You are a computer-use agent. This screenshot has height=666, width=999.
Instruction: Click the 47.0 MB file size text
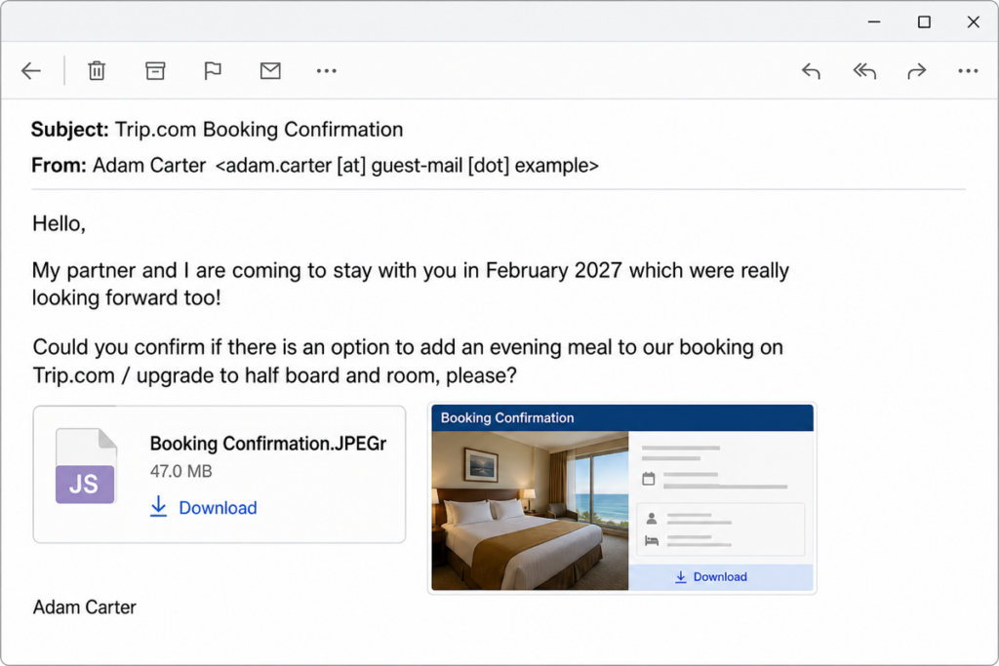180,471
